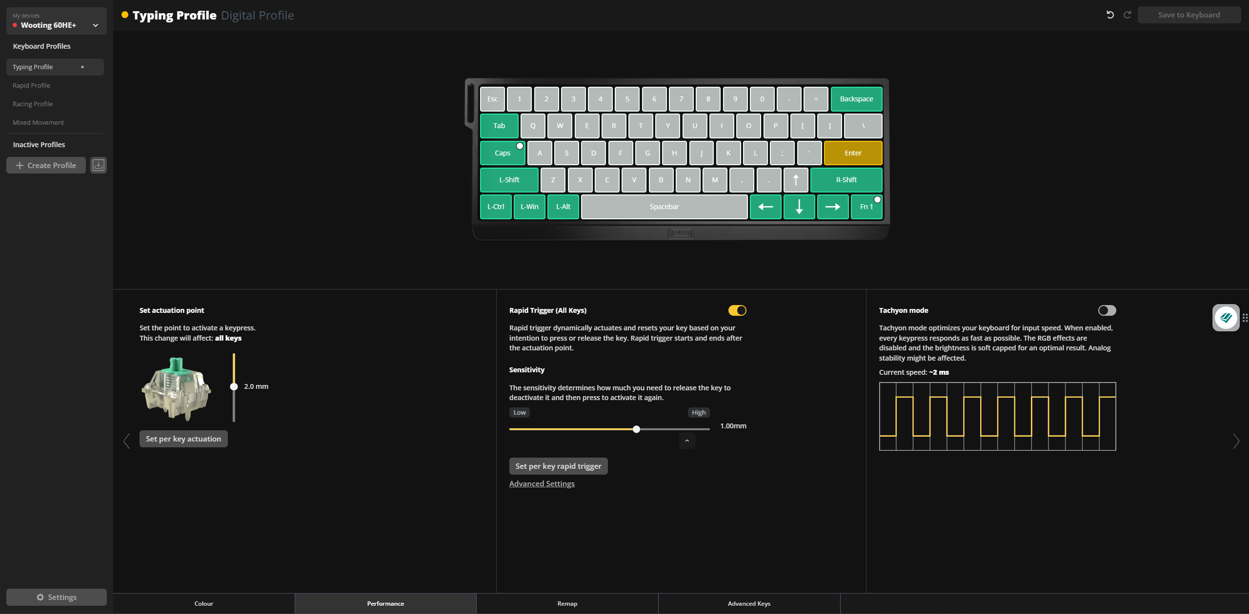Open the Settings button
1249x614 pixels.
click(x=57, y=597)
